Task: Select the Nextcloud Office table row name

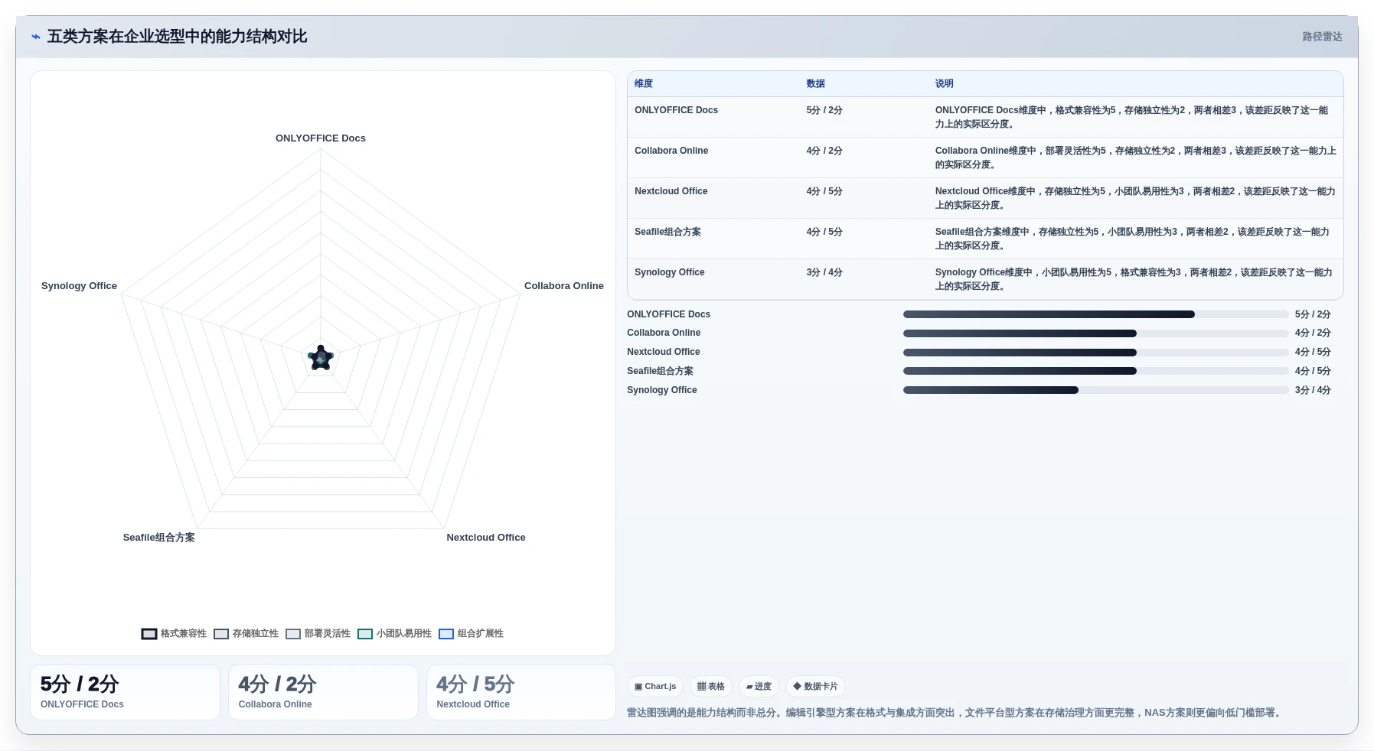Action: (x=671, y=191)
